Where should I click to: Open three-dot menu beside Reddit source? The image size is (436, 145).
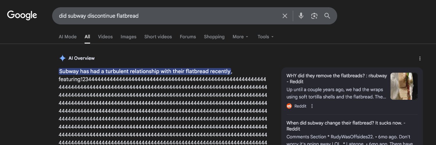[312, 106]
